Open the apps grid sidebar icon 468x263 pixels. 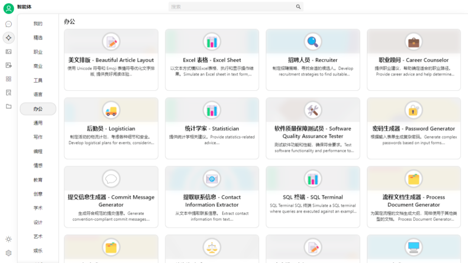pyautogui.click(x=9, y=79)
